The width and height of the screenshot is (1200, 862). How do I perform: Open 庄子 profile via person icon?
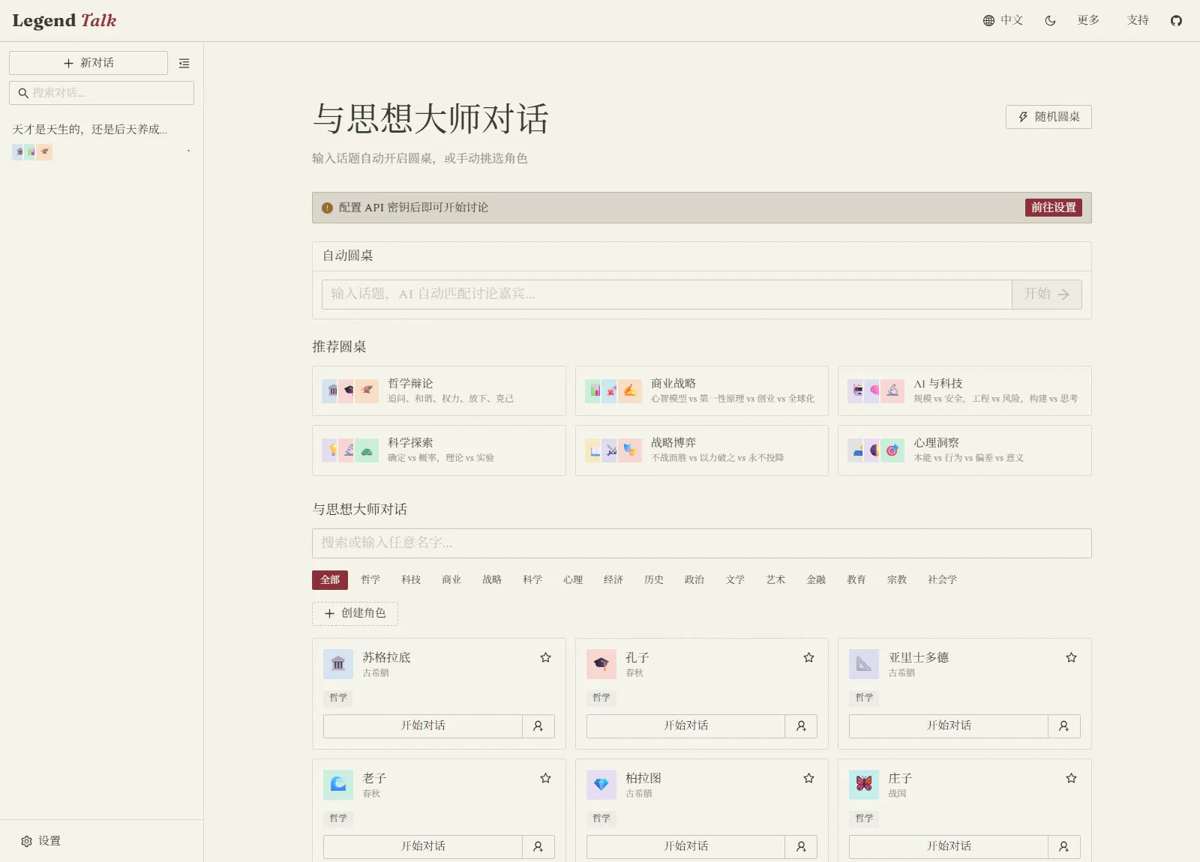(1064, 847)
